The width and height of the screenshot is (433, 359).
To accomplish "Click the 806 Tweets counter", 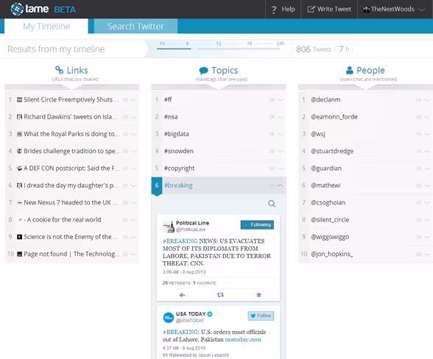I will coord(314,49).
